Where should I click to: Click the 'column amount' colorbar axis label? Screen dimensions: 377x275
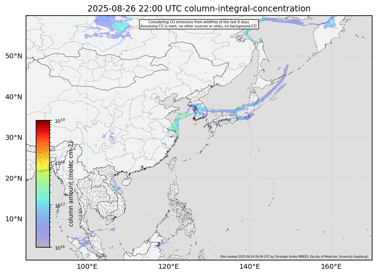(71, 184)
